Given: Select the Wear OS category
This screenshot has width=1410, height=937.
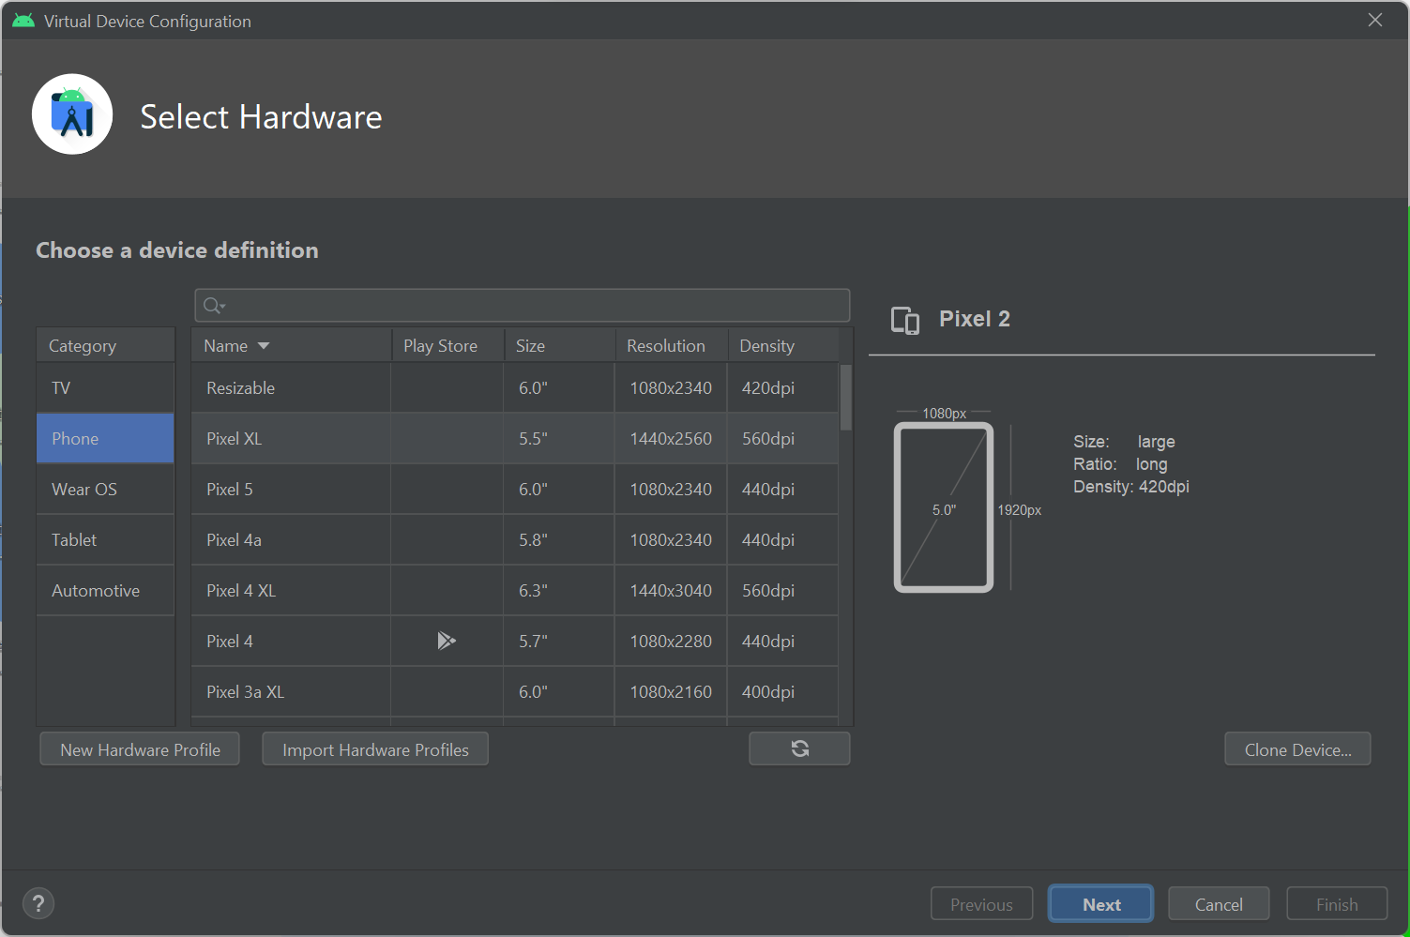Looking at the screenshot, I should point(105,489).
